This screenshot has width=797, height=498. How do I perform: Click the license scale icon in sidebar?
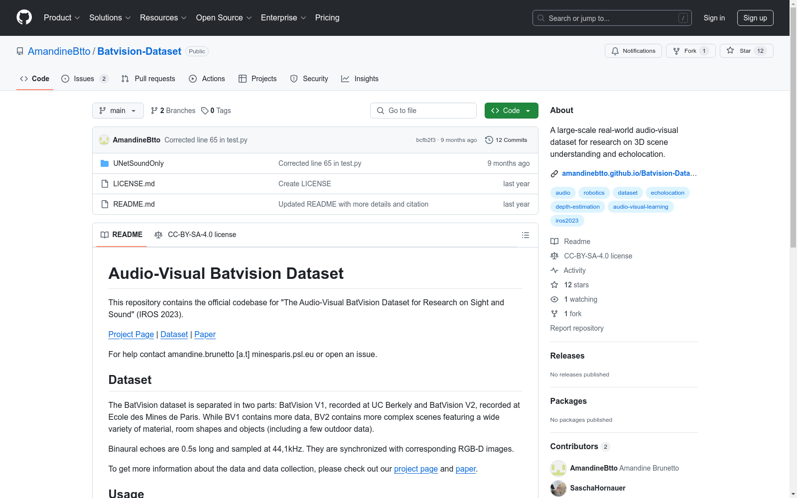(554, 256)
